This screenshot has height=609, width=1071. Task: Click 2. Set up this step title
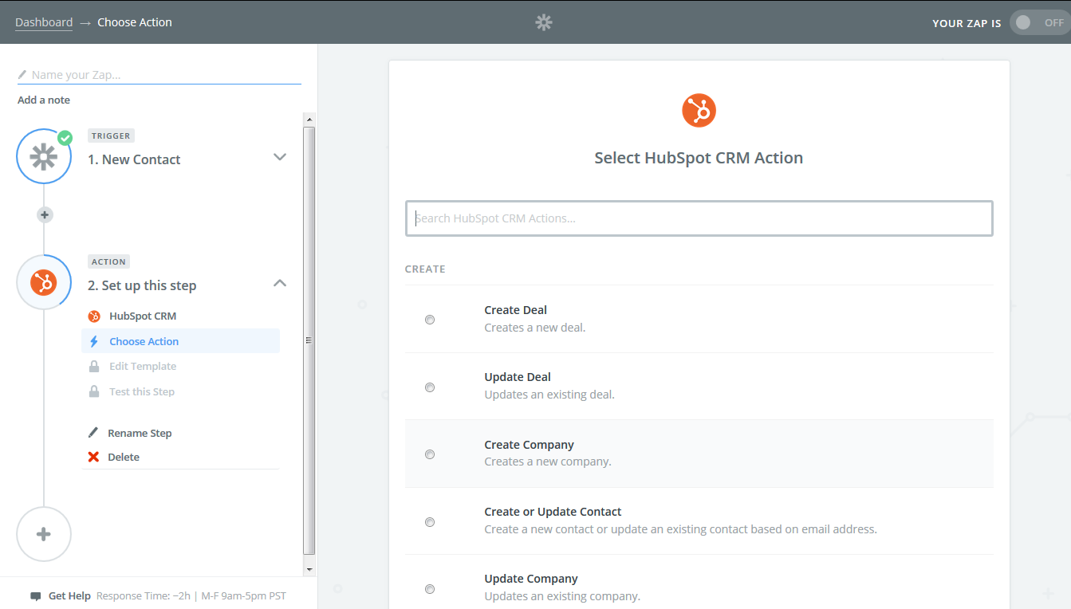[x=142, y=285]
